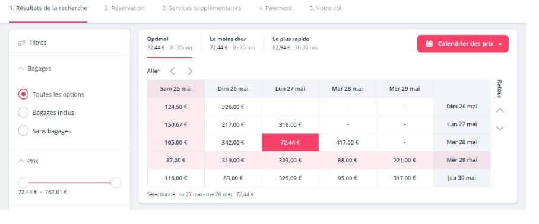This screenshot has height=224, width=539.
Task: Click calendar icon in Calendrier des prix
Action: 429,44
